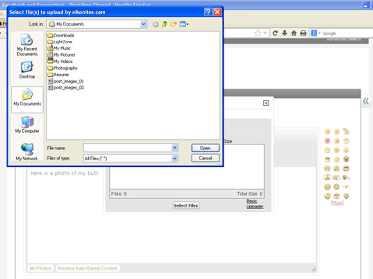Screen dimensions: 373x279
Task: Click the dialog's back navigation button
Action: (156, 24)
